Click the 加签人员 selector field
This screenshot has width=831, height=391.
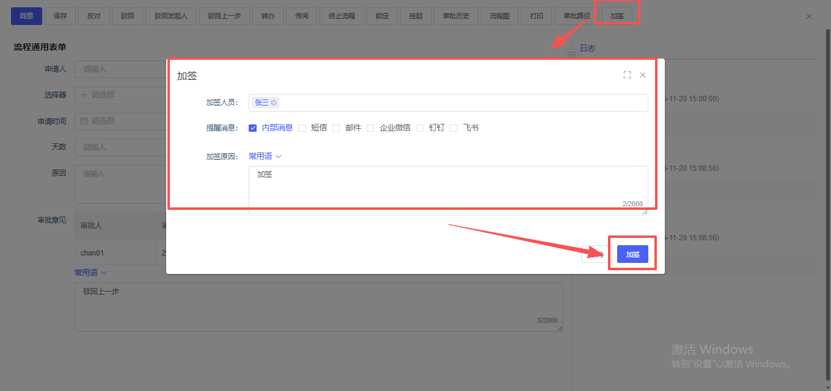pos(458,102)
